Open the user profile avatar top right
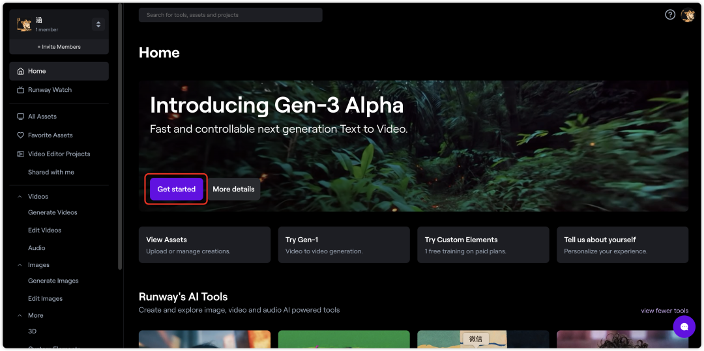The width and height of the screenshot is (704, 351). coord(688,15)
